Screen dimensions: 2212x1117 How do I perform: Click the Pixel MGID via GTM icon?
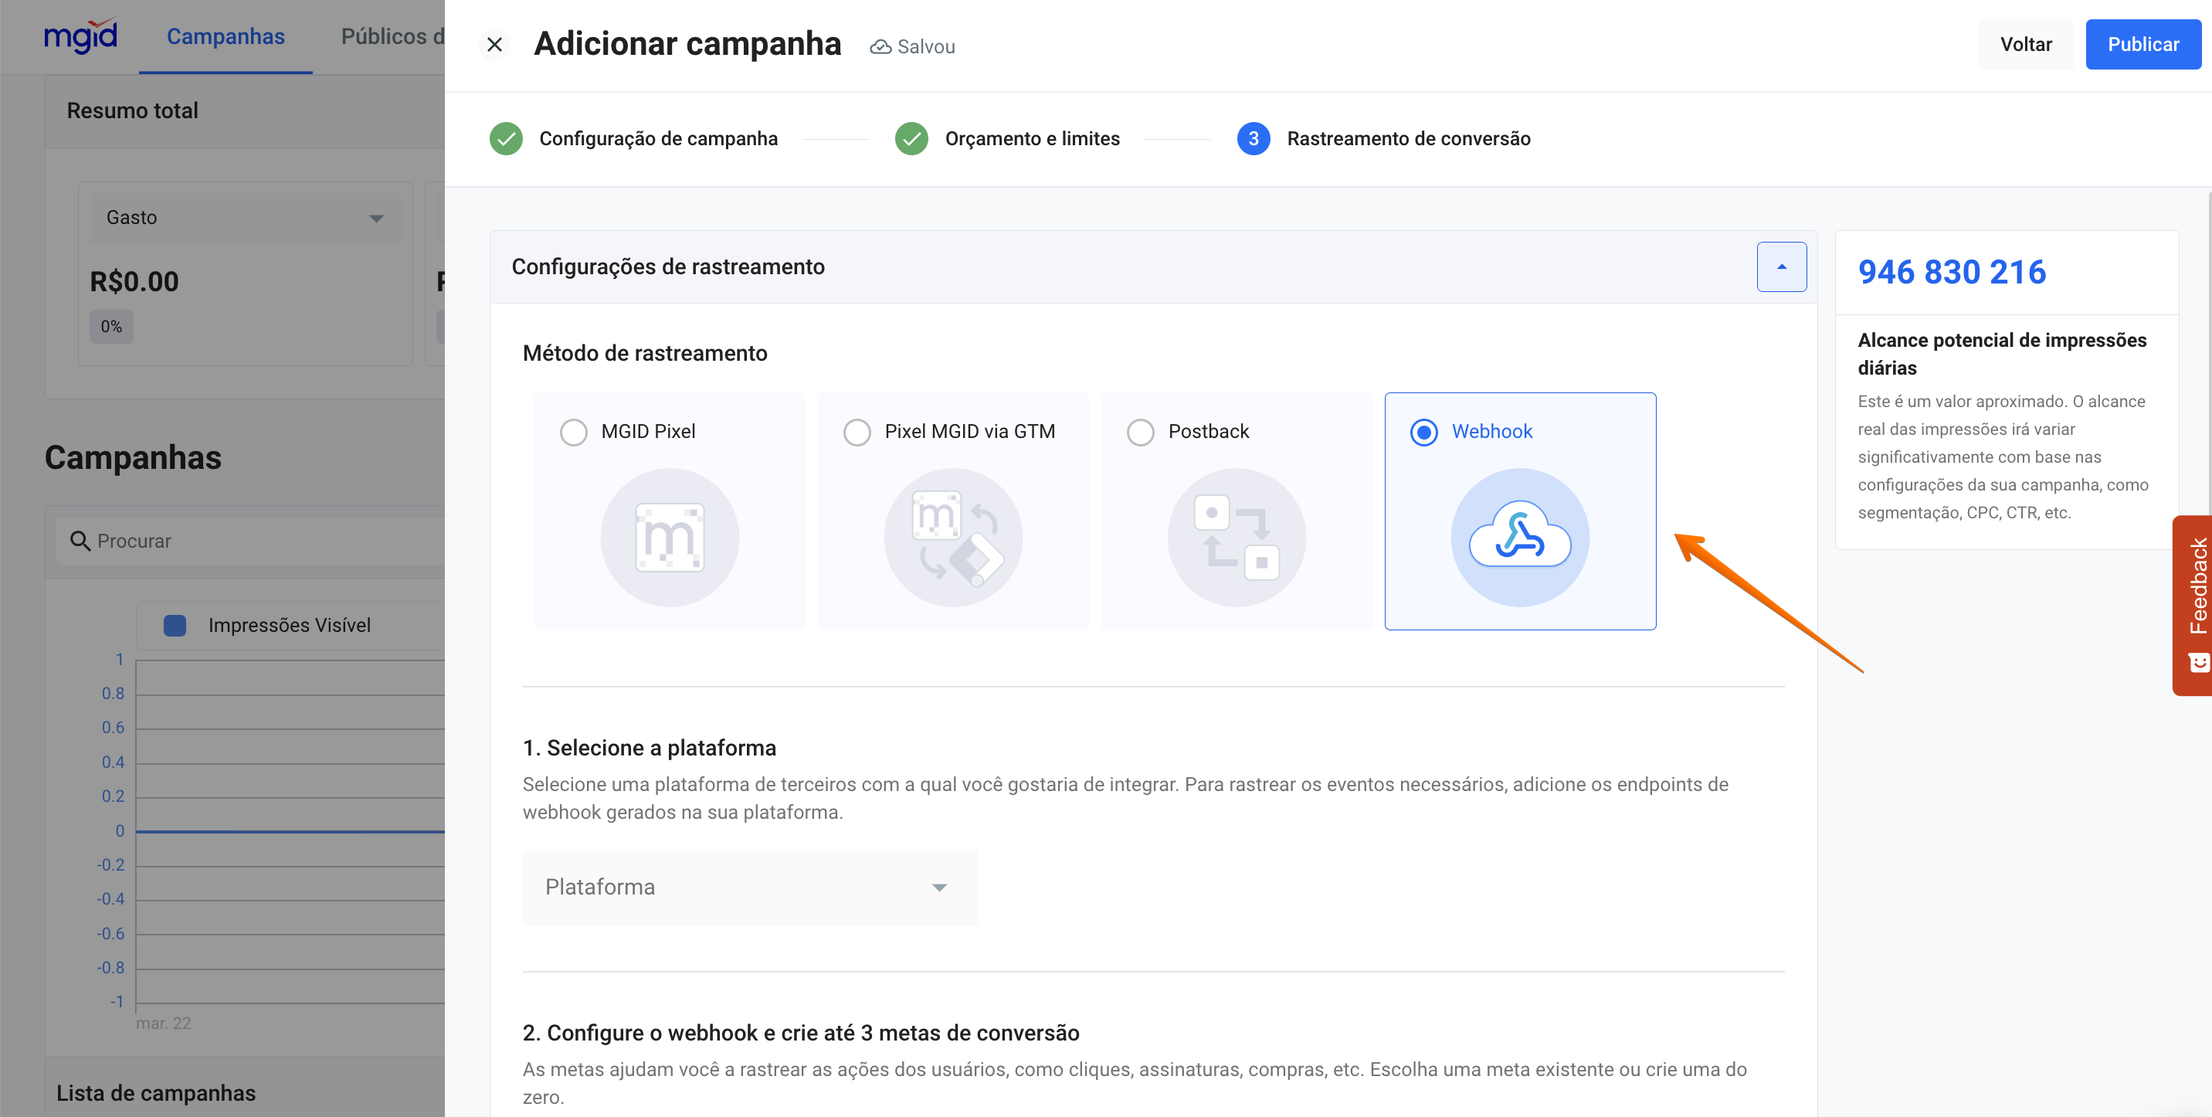point(952,538)
